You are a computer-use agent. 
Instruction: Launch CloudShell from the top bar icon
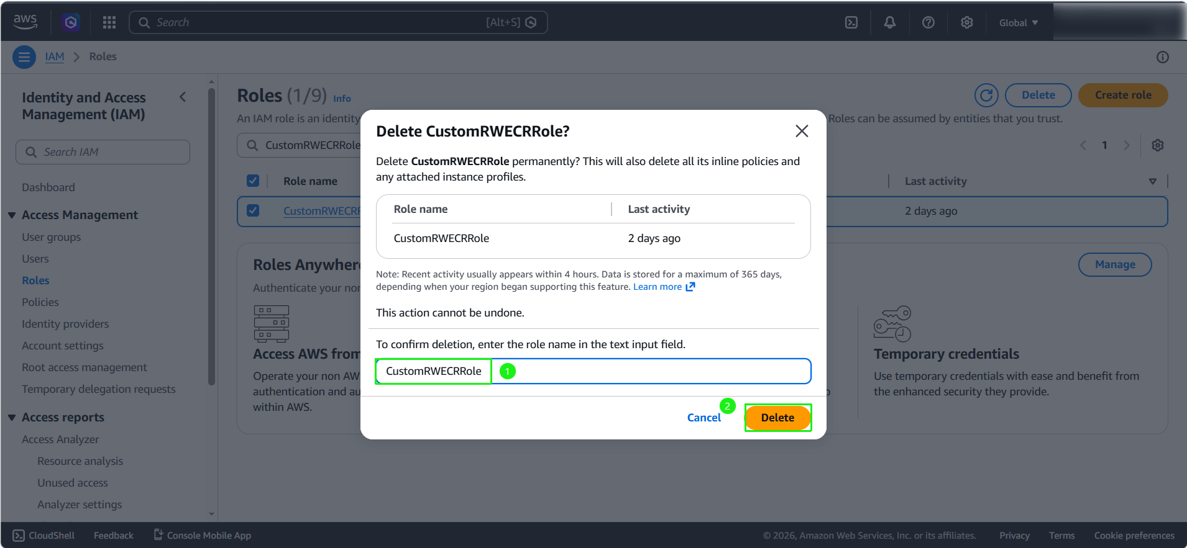[x=851, y=22]
